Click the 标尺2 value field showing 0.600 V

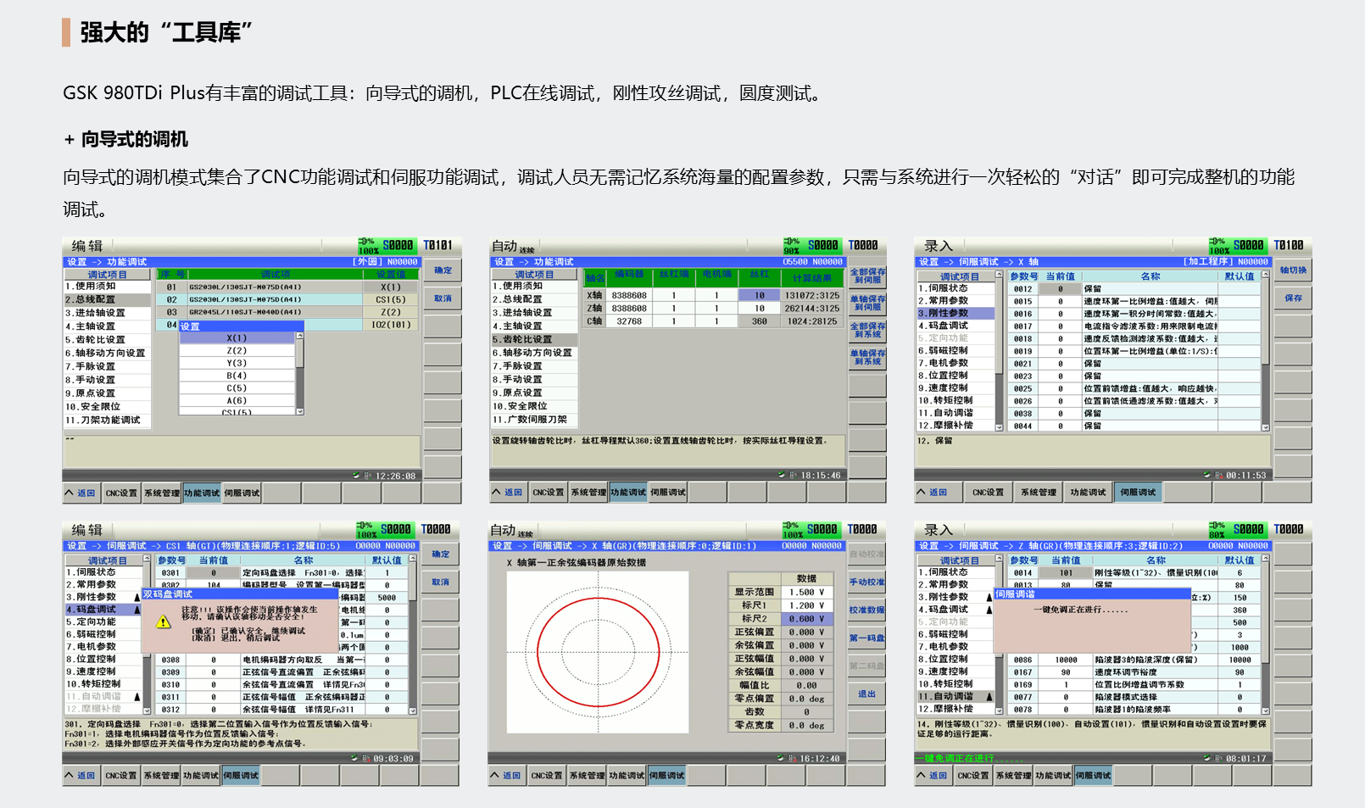[806, 619]
